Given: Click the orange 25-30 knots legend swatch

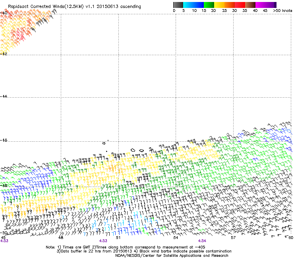Looking at the screenshot, I should pyautogui.click(x=230, y=5).
